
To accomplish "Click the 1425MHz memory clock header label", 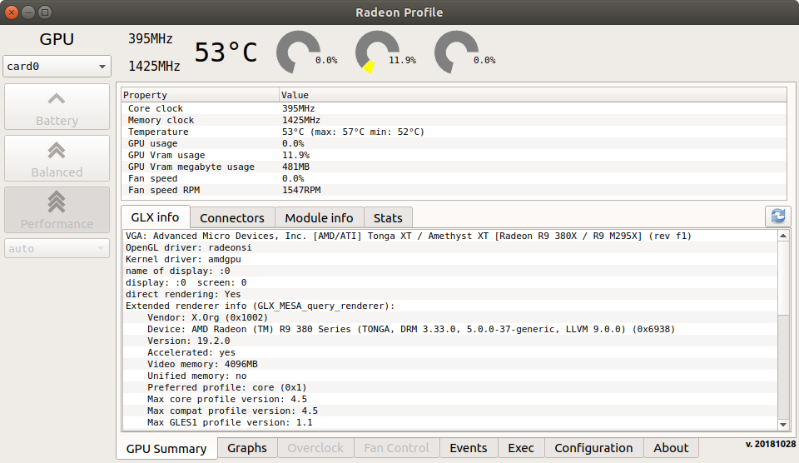I will click(154, 67).
